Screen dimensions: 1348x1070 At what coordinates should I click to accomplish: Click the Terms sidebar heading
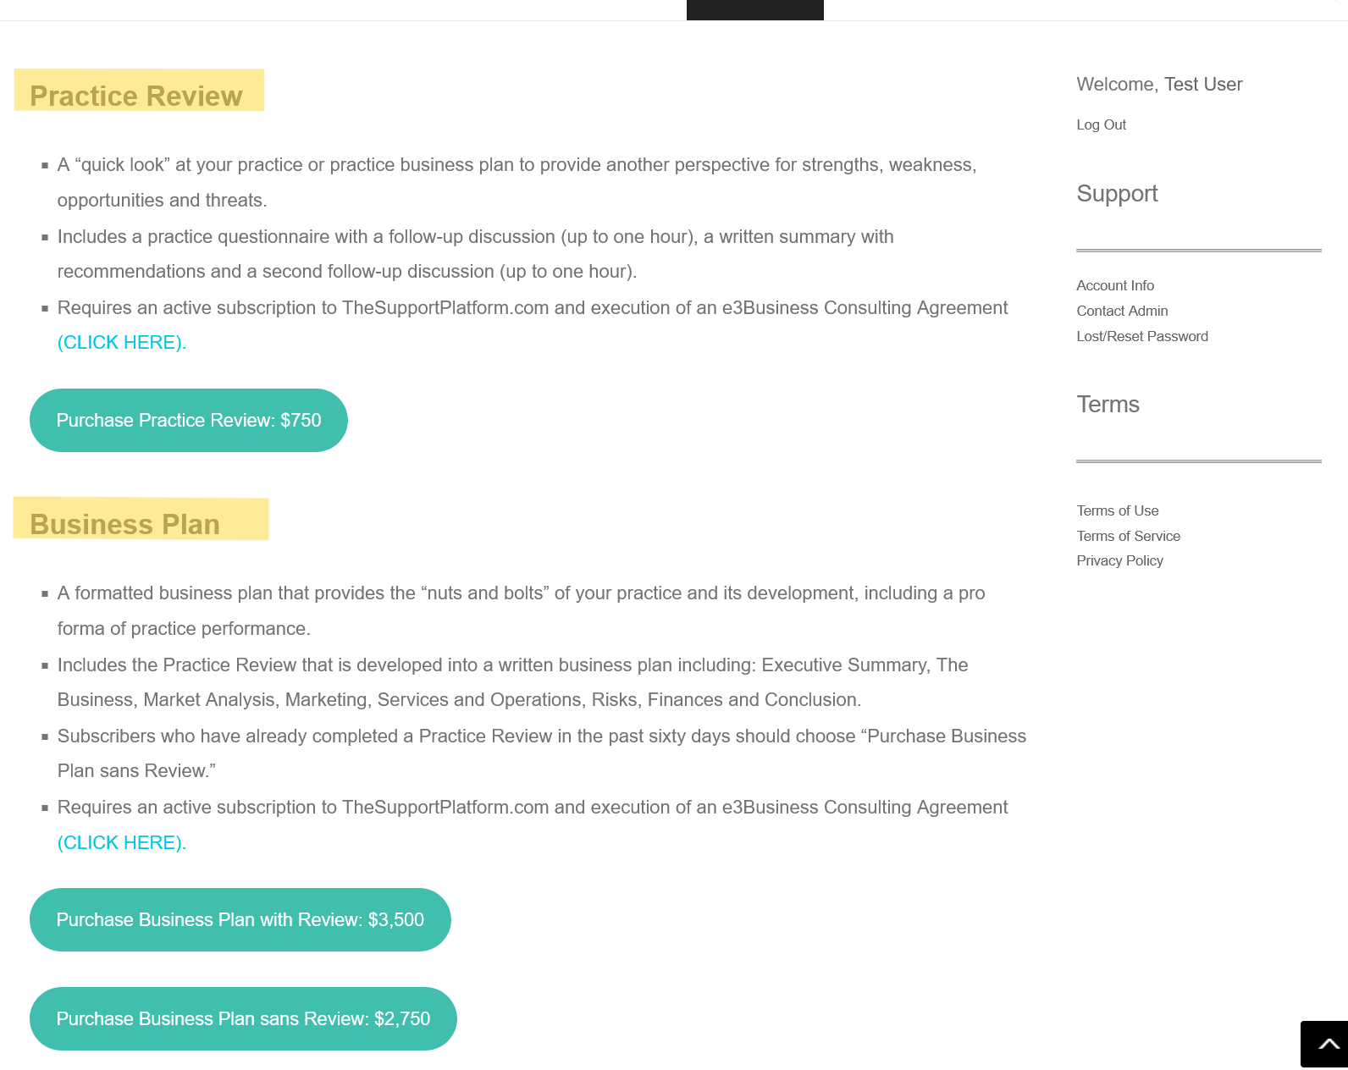pos(1108,405)
